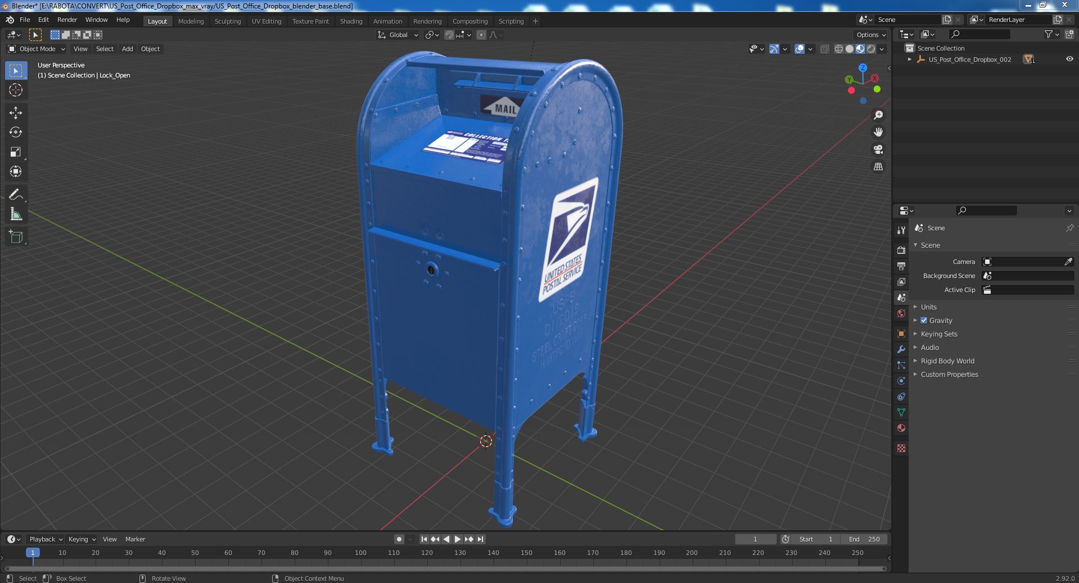Select the Add Cube tool
The height and width of the screenshot is (583, 1079).
16,237
